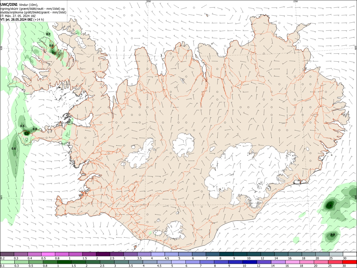Select the pale gray swatch labeled 25 in upper row
Image resolution: width=357 pixels, height=268 pixels.
[336, 254]
